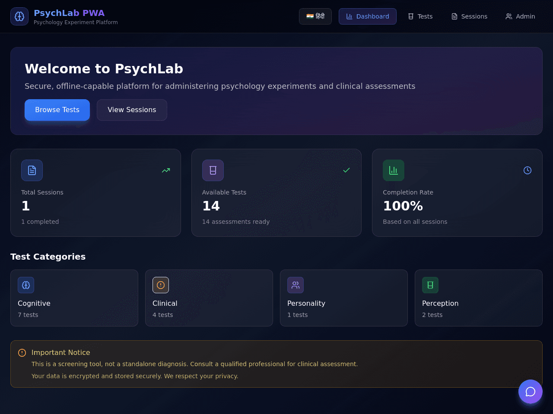Click the Browse Tests button
This screenshot has height=414, width=553.
tap(57, 110)
